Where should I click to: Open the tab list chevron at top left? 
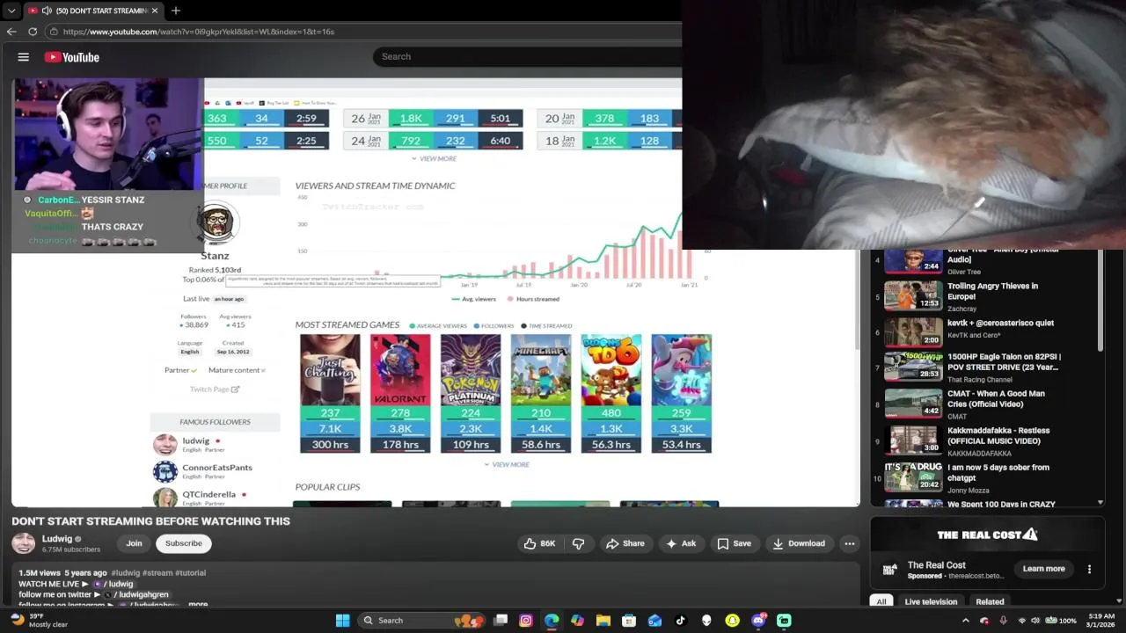(x=11, y=11)
